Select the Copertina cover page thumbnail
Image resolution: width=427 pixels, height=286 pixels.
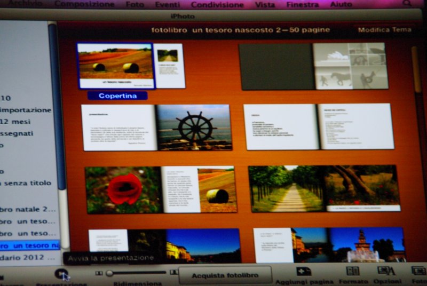pos(116,66)
